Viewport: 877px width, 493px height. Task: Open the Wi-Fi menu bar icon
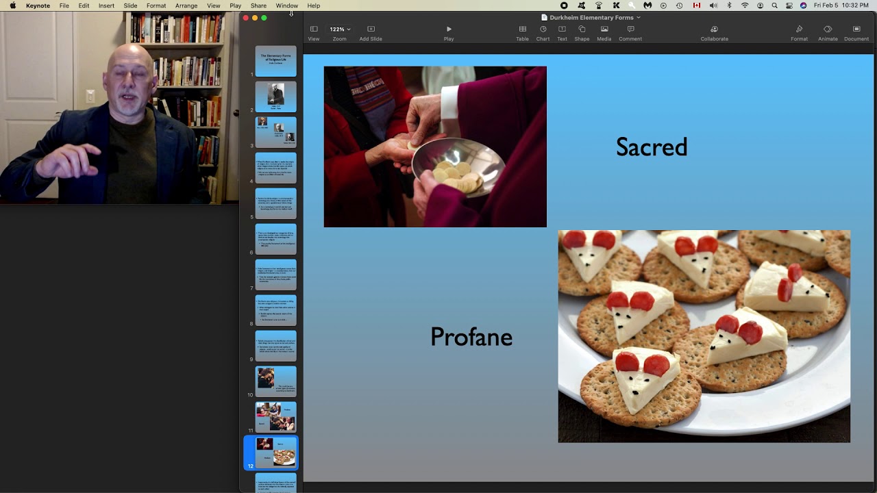point(745,5)
